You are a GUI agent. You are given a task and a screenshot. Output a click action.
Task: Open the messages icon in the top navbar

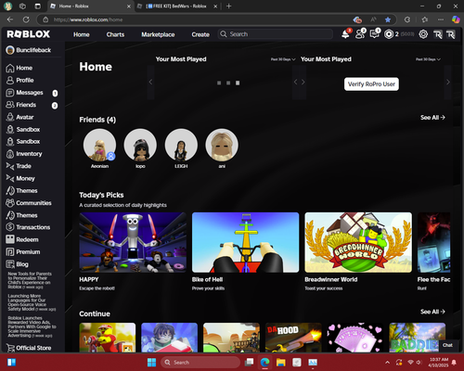[x=375, y=34]
